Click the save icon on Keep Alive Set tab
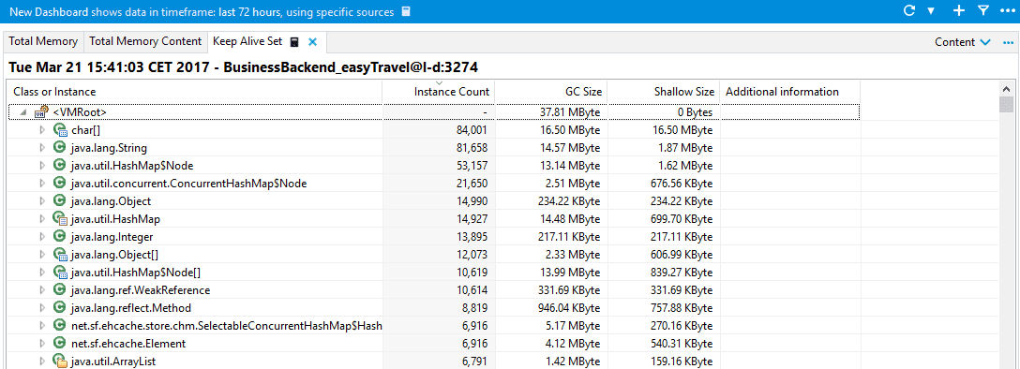Image resolution: width=1020 pixels, height=369 pixels. coord(294,41)
